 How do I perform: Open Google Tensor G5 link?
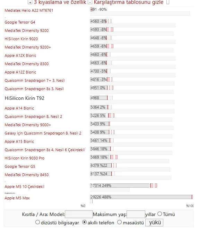[x=20, y=166]
